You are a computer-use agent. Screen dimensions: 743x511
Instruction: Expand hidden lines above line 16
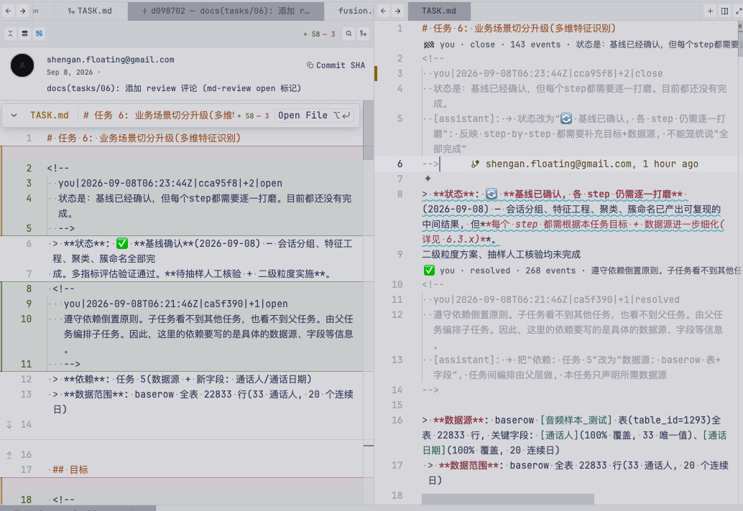coord(9,455)
